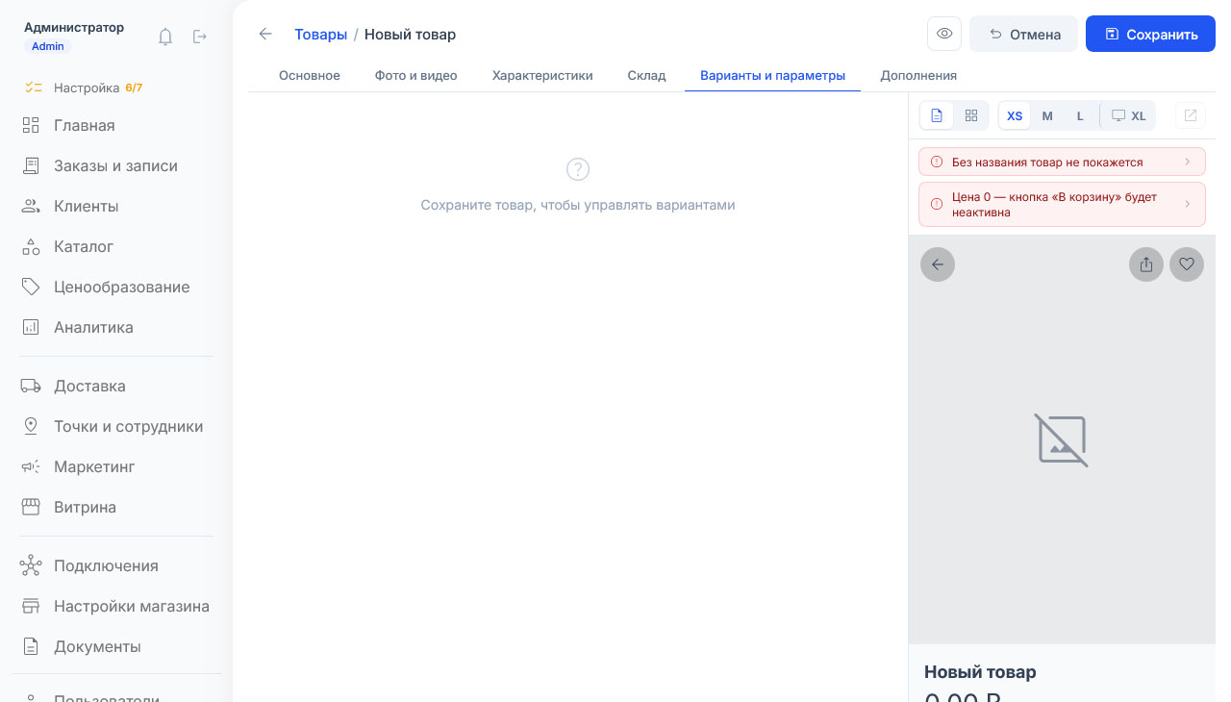Open notifications bell icon
Viewport: 1231px width, 702px height.
pyautogui.click(x=165, y=37)
